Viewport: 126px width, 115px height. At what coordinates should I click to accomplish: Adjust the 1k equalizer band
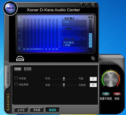pyautogui.click(x=42, y=33)
